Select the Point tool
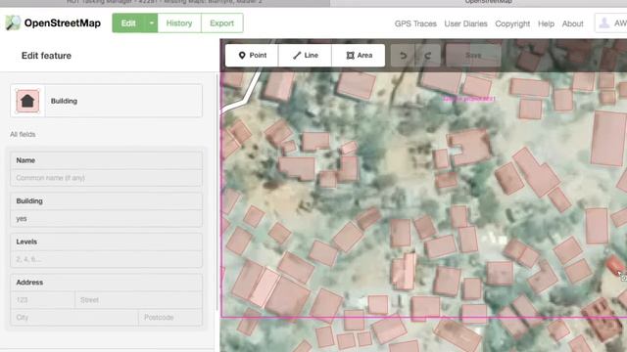The width and height of the screenshot is (627, 352). (x=252, y=55)
